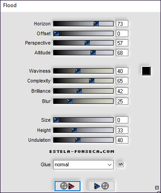
Task: Click the Height value field showing 33
Action: pos(122,130)
